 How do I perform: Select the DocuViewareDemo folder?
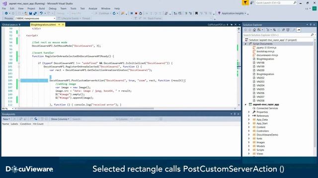(267, 135)
